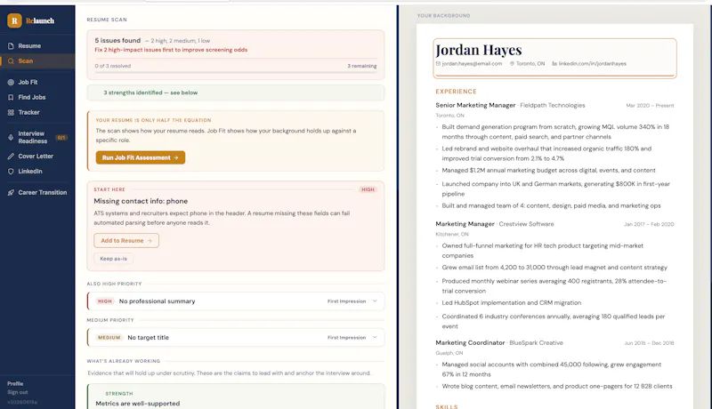
Task: Click the Tracker grid icon
Action: [x=11, y=112]
